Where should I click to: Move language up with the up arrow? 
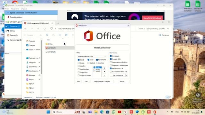[x=104, y=68]
